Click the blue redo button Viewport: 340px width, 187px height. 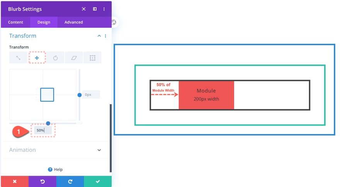pyautogui.click(x=70, y=181)
